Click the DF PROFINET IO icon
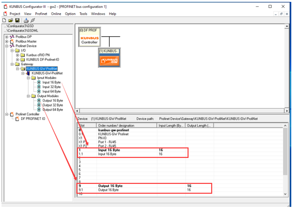 pos(17,119)
